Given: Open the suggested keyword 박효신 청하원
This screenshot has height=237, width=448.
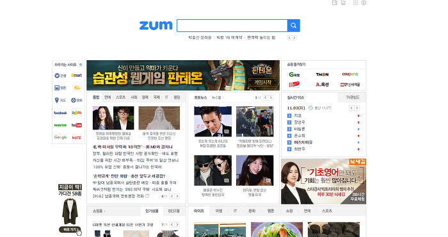Looking at the screenshot, I should point(200,37).
